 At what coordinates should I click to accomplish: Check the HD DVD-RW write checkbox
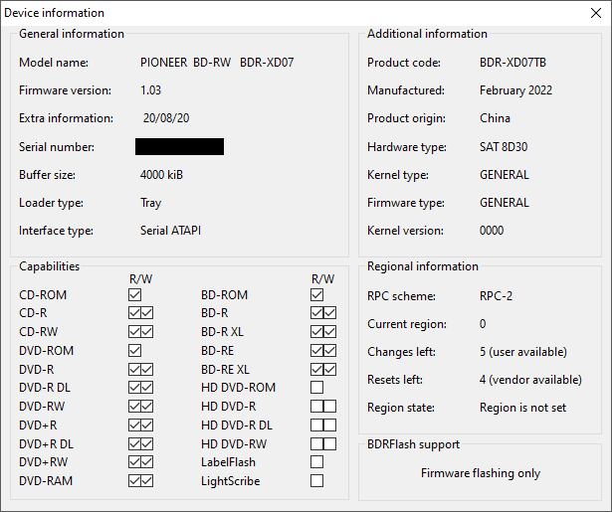[x=329, y=443]
